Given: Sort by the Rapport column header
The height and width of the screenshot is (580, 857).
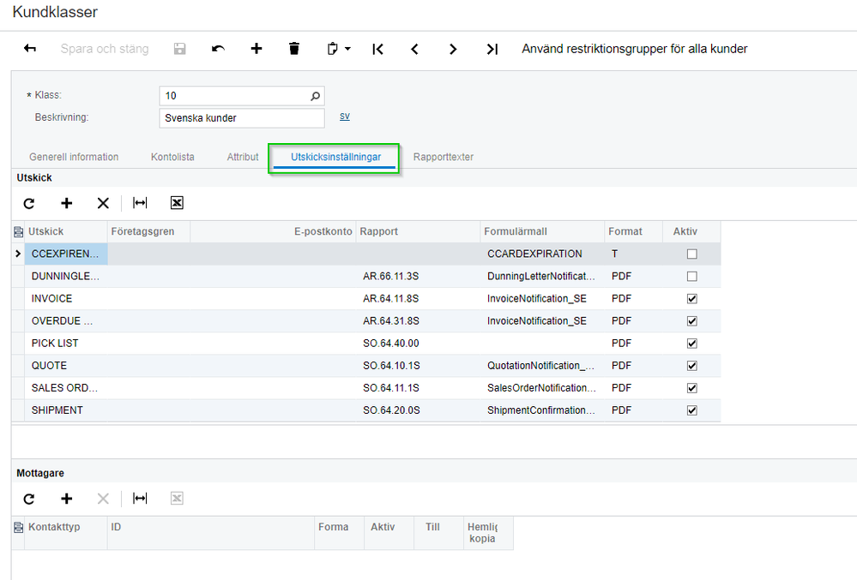Looking at the screenshot, I should click(418, 231).
